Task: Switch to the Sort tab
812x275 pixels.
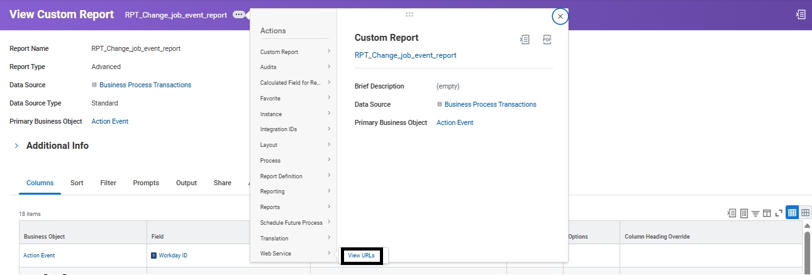Action: pyautogui.click(x=77, y=183)
